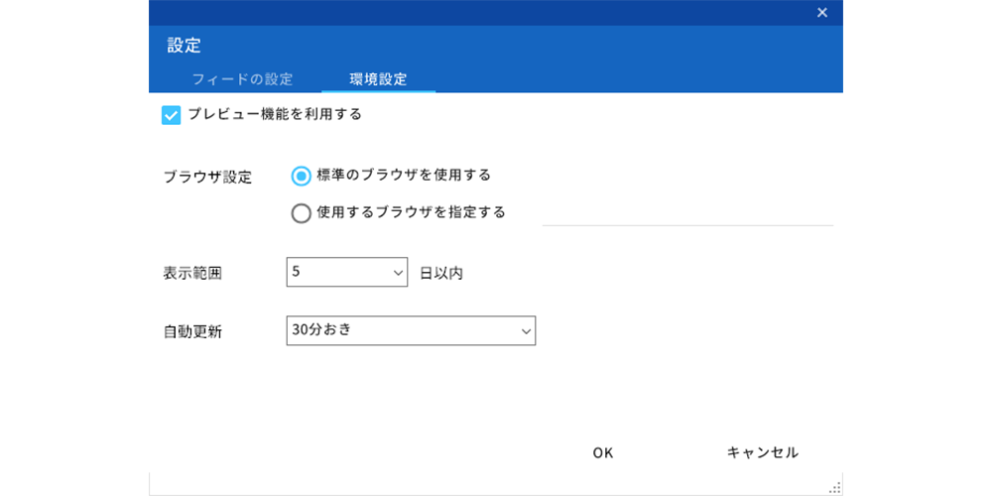Choose 使用するブラウザを指定する radio option
Image resolution: width=992 pixels, height=496 pixels.
click(x=302, y=213)
